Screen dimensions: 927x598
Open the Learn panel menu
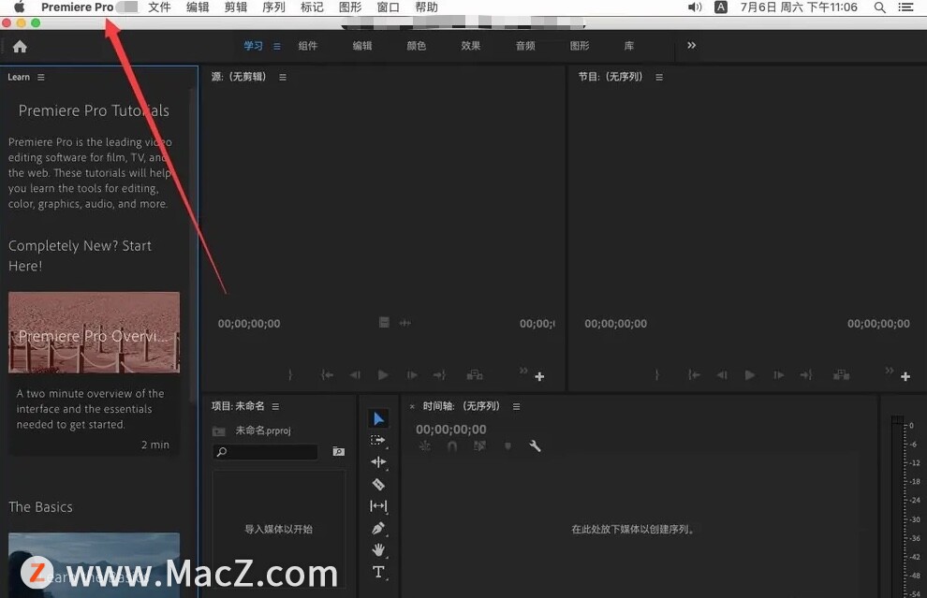(41, 77)
